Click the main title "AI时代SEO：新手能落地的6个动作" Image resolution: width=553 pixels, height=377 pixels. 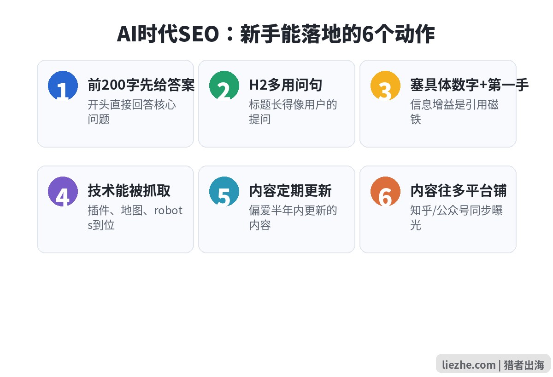pos(276,34)
